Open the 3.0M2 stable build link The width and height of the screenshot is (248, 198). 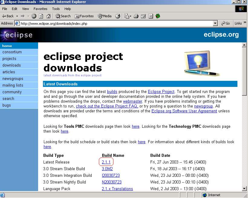[107, 169]
